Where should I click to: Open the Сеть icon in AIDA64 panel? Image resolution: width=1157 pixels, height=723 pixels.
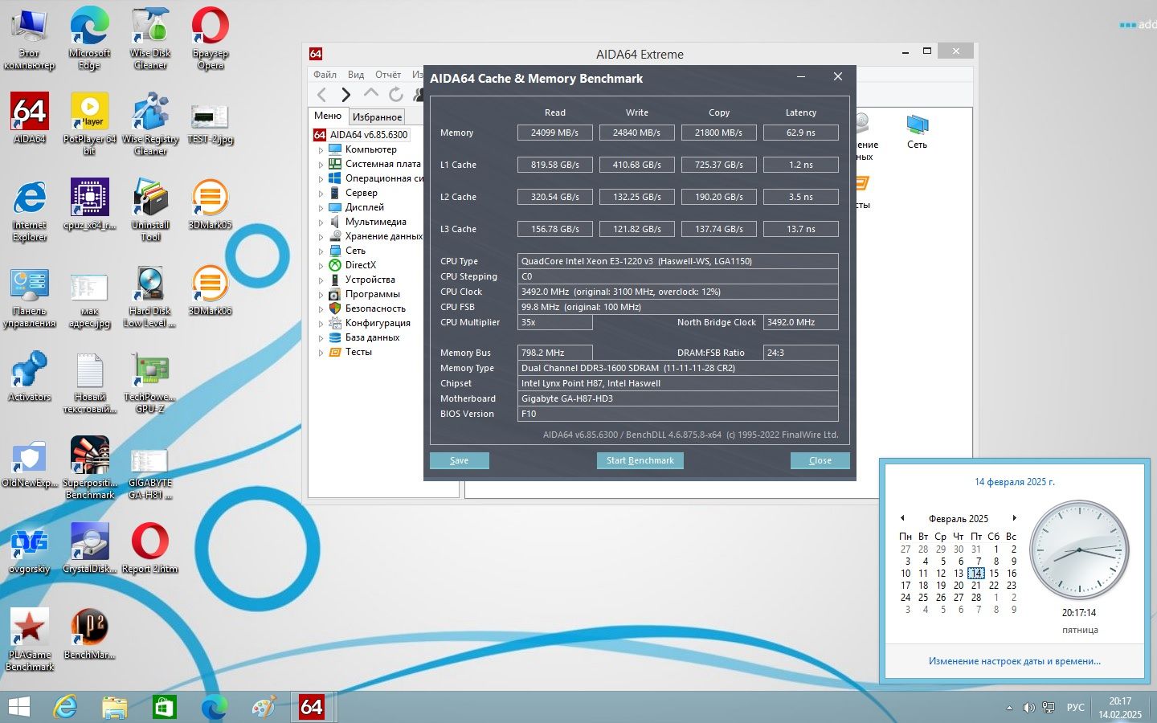tap(917, 133)
